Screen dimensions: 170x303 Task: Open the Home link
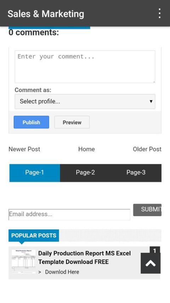tap(86, 149)
